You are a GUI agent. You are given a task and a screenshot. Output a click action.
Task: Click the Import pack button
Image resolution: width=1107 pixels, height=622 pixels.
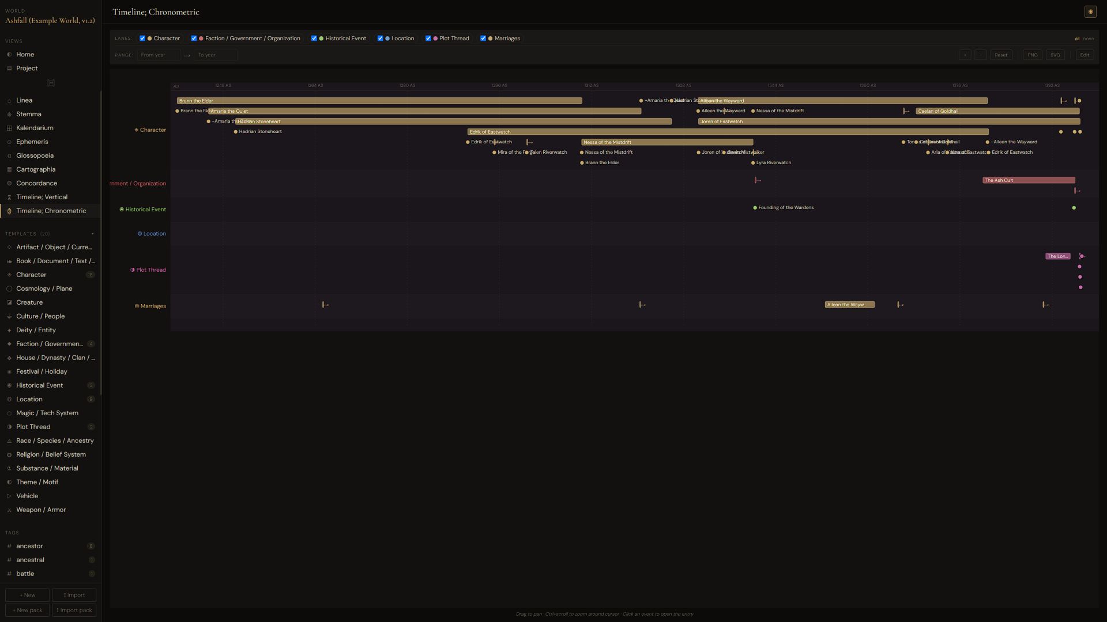(x=74, y=610)
